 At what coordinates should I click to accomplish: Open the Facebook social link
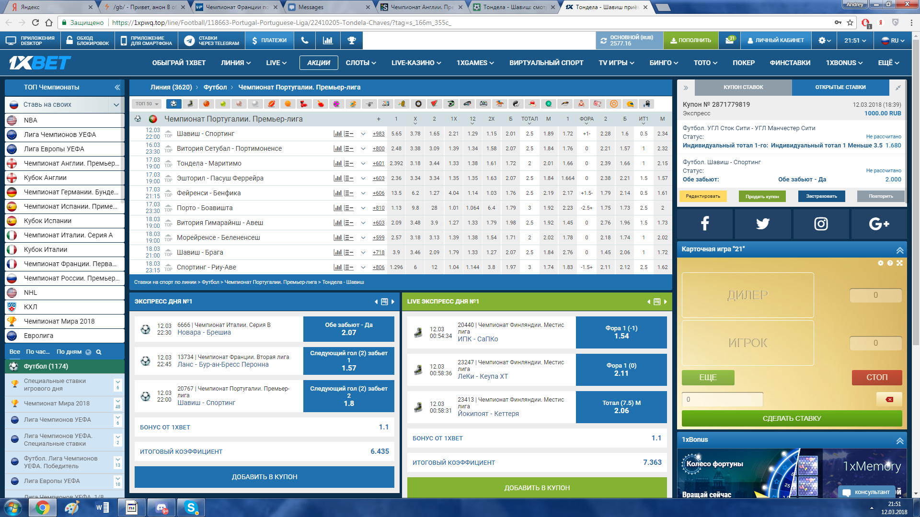(x=705, y=224)
